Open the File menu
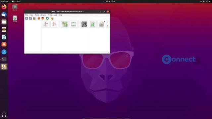The width and height of the screenshot is (212, 119). pos(26,15)
